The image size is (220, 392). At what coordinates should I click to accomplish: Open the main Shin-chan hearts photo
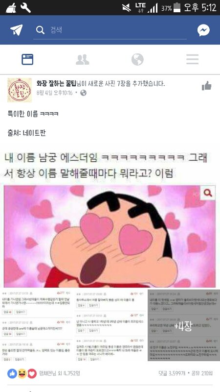[x=110, y=237]
